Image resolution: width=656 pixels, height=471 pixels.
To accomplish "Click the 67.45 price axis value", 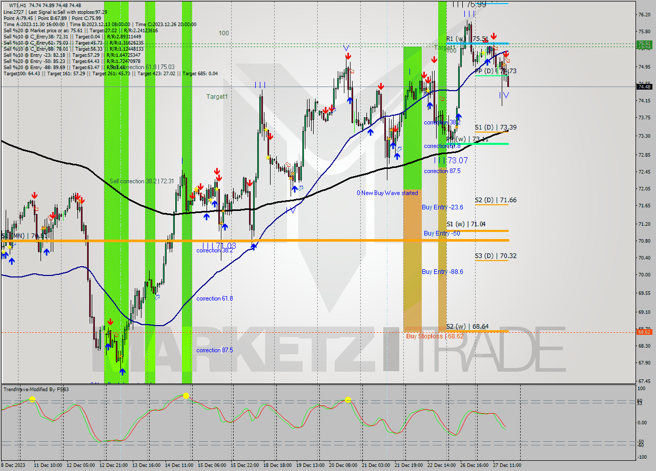I will [x=644, y=381].
